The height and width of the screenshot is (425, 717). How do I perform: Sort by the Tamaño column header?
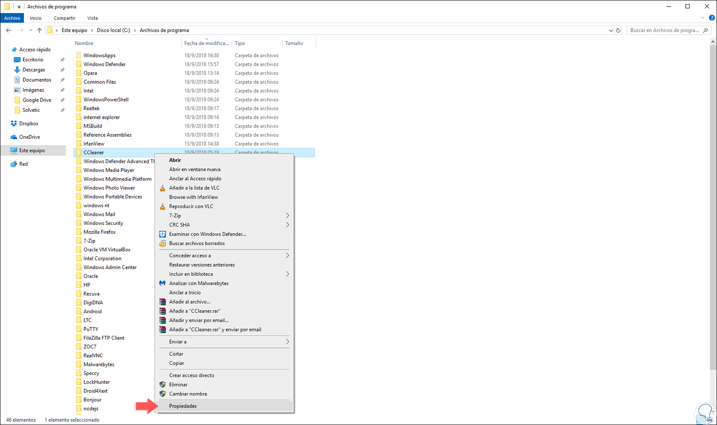tap(299, 44)
